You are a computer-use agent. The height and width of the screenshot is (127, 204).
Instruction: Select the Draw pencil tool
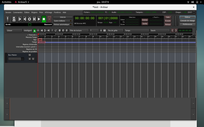coord(52,30)
